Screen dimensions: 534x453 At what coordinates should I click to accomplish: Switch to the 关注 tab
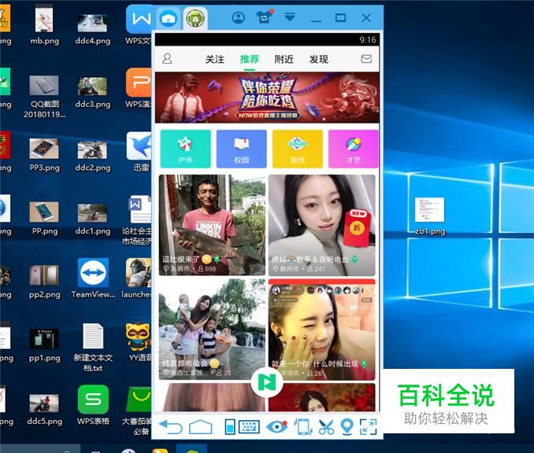[215, 60]
